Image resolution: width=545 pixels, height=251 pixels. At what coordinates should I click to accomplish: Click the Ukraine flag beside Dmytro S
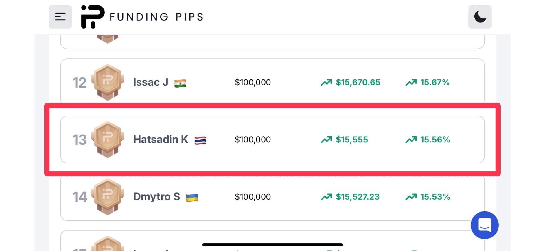click(x=192, y=198)
